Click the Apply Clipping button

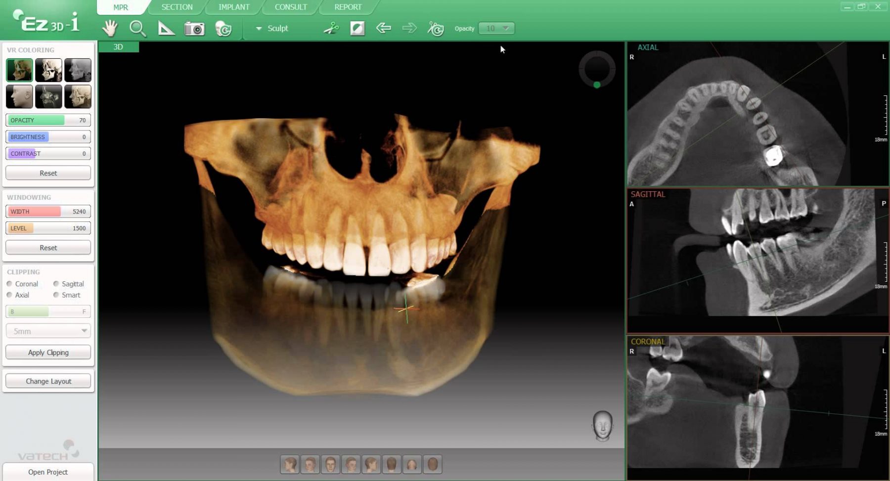[47, 352]
